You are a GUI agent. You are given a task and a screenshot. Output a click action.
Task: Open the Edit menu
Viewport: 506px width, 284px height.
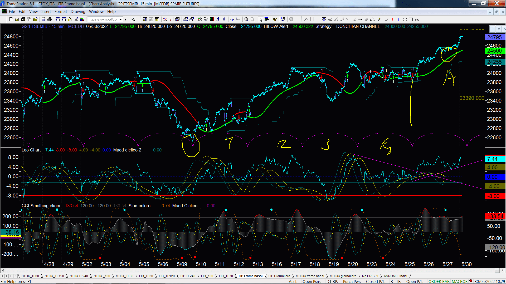22,12
